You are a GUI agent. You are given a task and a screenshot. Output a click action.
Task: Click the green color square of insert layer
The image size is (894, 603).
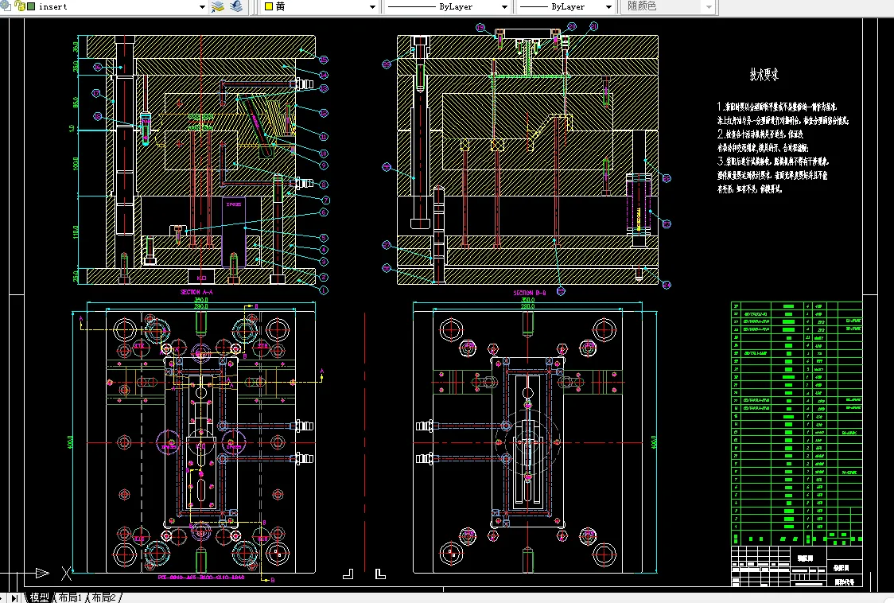(30, 6)
